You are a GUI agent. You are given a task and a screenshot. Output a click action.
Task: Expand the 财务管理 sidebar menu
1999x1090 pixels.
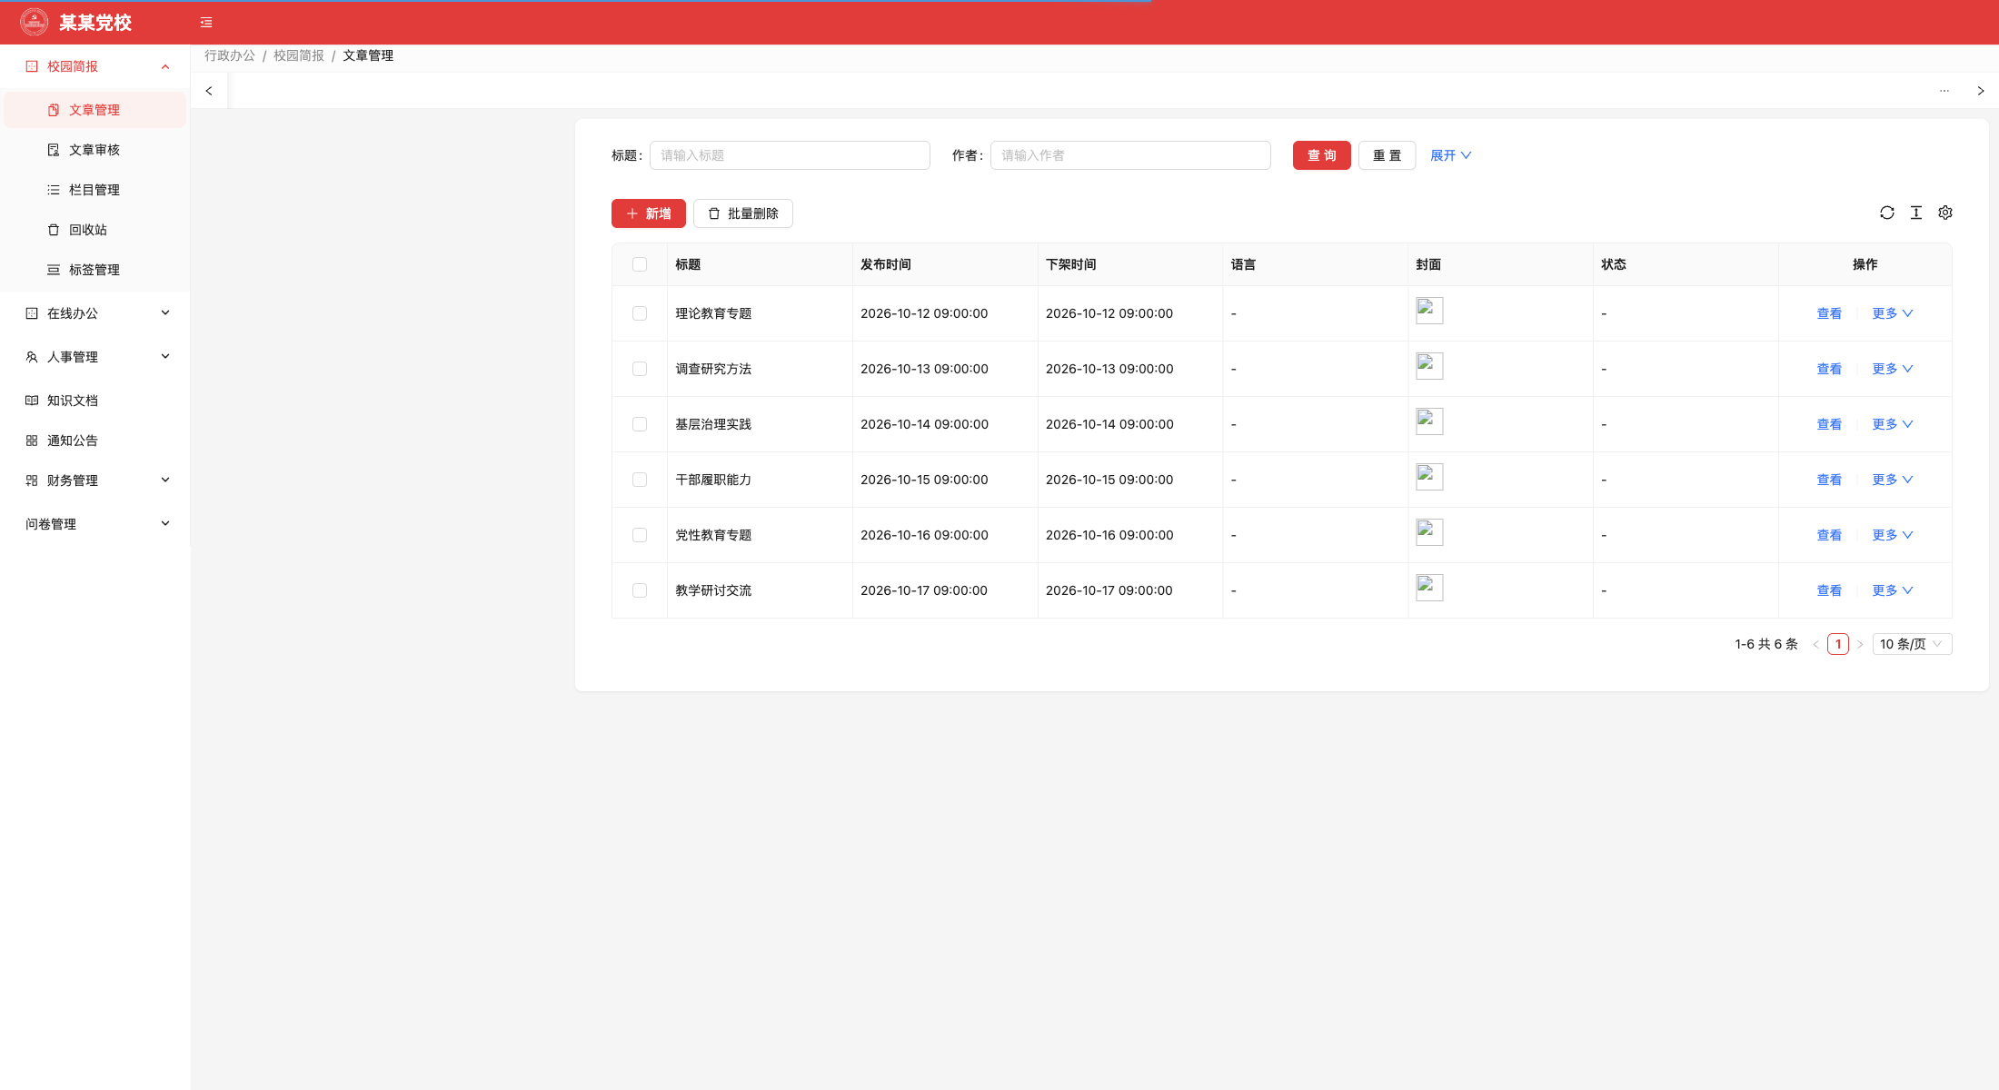95,481
